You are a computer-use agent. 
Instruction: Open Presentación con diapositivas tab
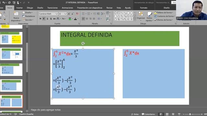tap(90, 8)
